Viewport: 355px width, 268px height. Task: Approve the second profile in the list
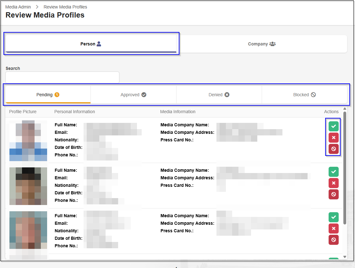click(x=333, y=172)
